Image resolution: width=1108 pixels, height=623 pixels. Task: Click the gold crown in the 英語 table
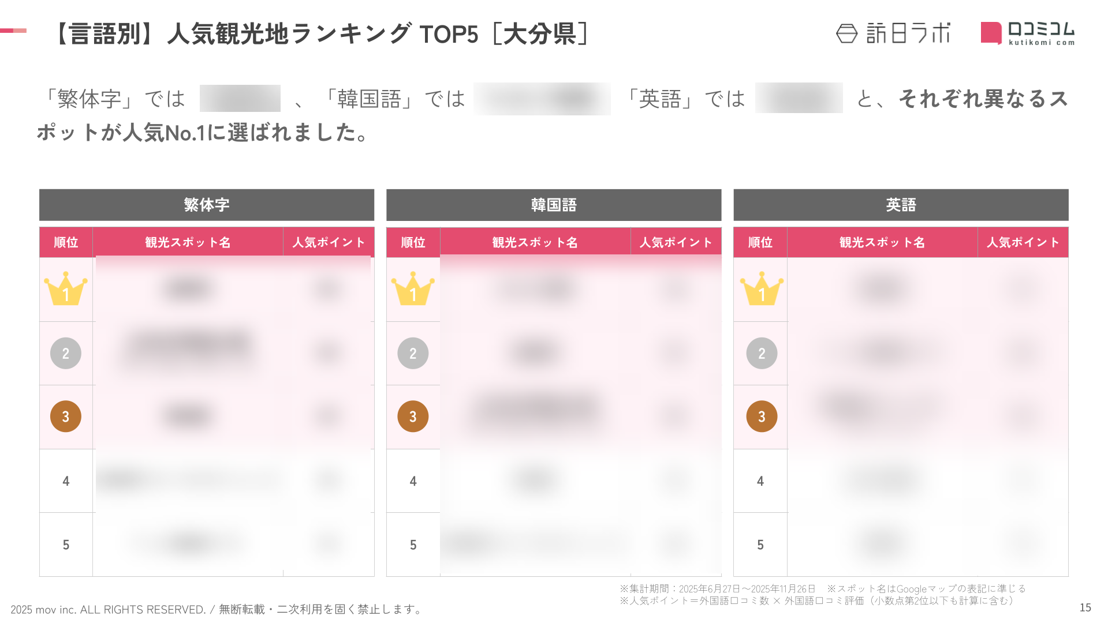click(762, 288)
